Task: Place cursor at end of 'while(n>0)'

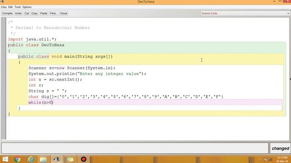Action: pyautogui.click(x=54, y=102)
